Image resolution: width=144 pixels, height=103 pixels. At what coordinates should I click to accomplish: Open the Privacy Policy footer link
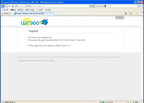(97, 57)
